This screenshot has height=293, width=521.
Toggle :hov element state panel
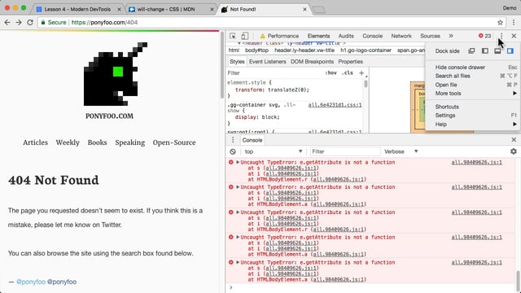(331, 72)
